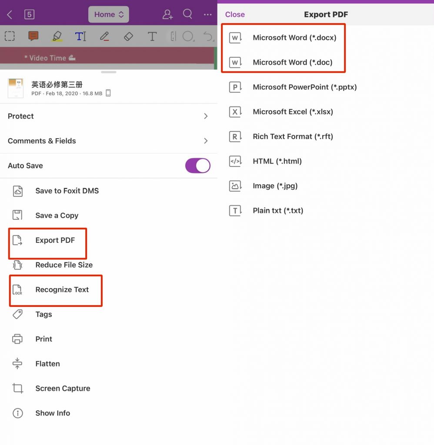Toggle the Auto Save switch
434x445 pixels.
198,166
